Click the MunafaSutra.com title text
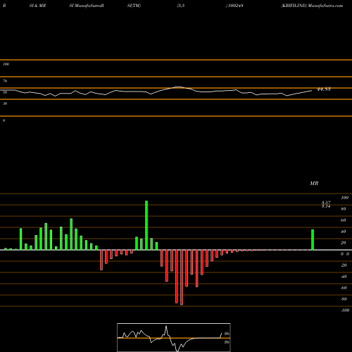Viewport: 352px width, 352px height. (325, 6)
